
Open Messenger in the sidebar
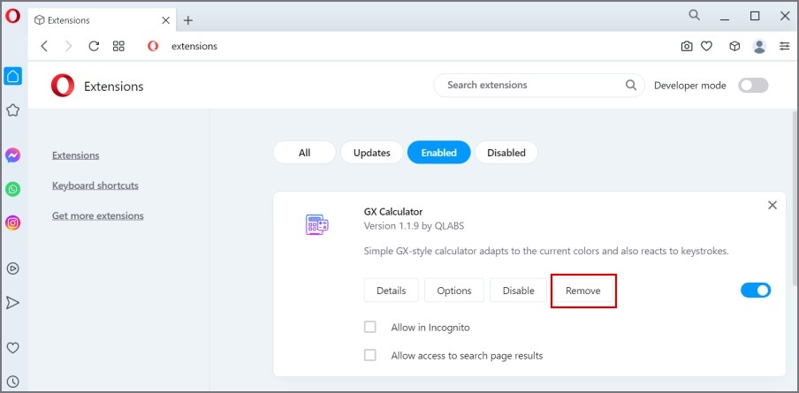pyautogui.click(x=12, y=155)
